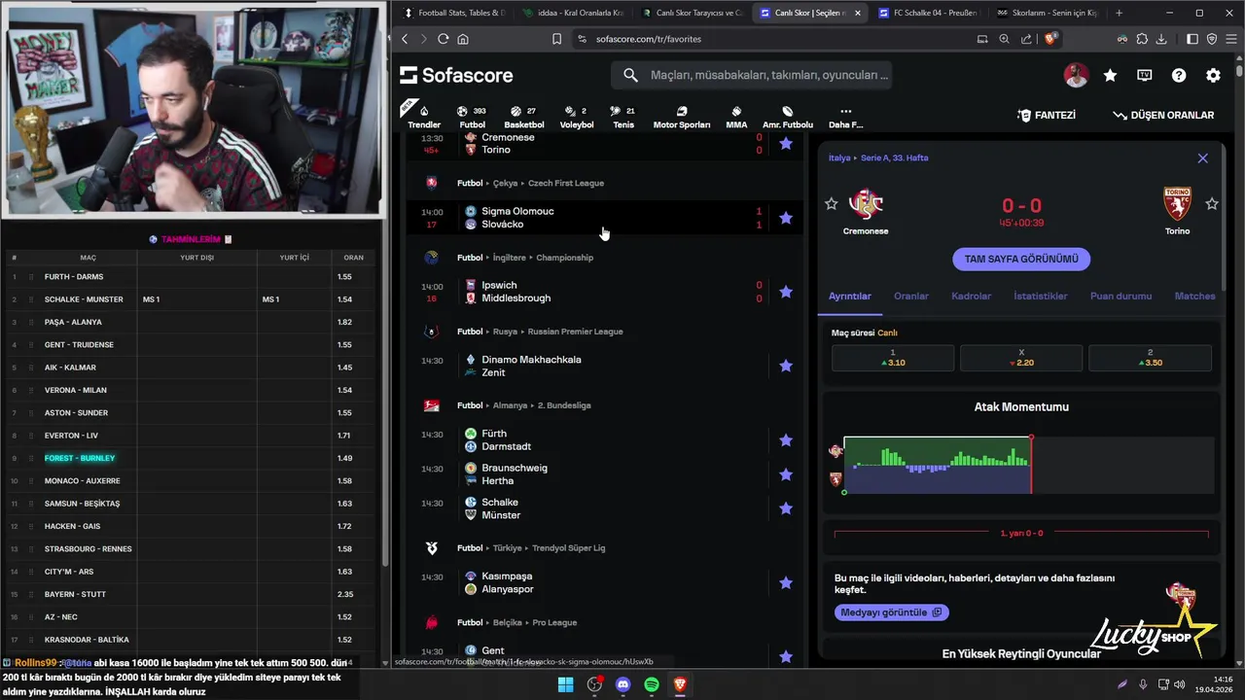Image resolution: width=1245 pixels, height=700 pixels.
Task: Open Motor Sporları category
Action: pos(682,117)
